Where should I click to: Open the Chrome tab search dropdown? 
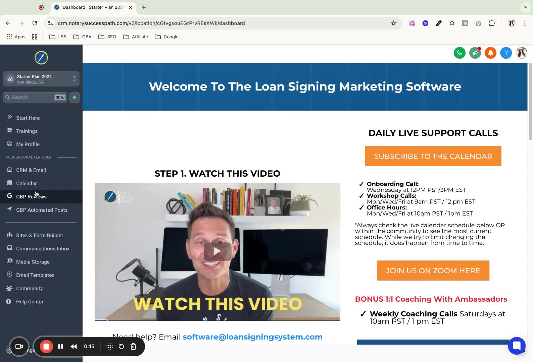click(x=525, y=7)
